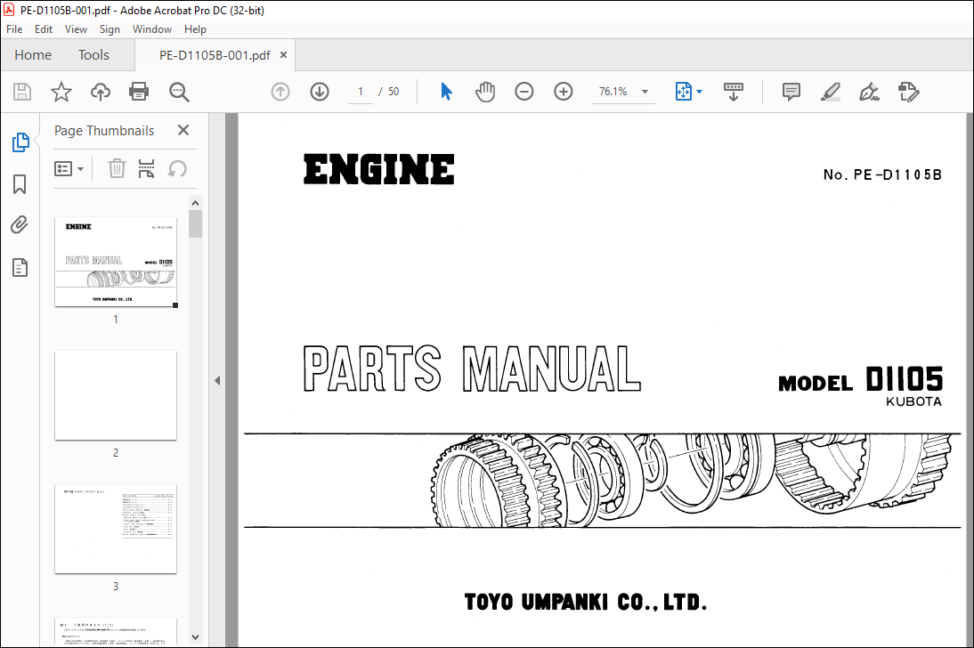Open the Window menu

click(x=152, y=29)
